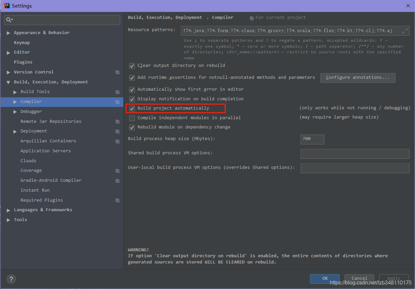The width and height of the screenshot is (415, 289).
Task: Click in the settings search field
Action: pyautogui.click(x=62, y=20)
